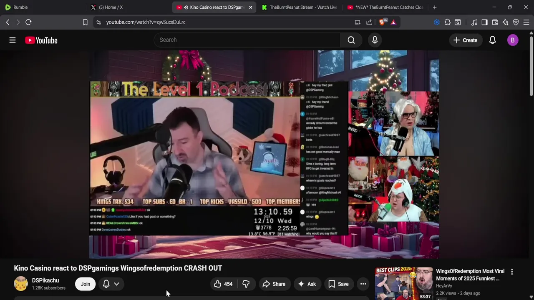Screen dimensions: 534x300
Task: Open YouTube notifications bell
Action: tap(492, 40)
